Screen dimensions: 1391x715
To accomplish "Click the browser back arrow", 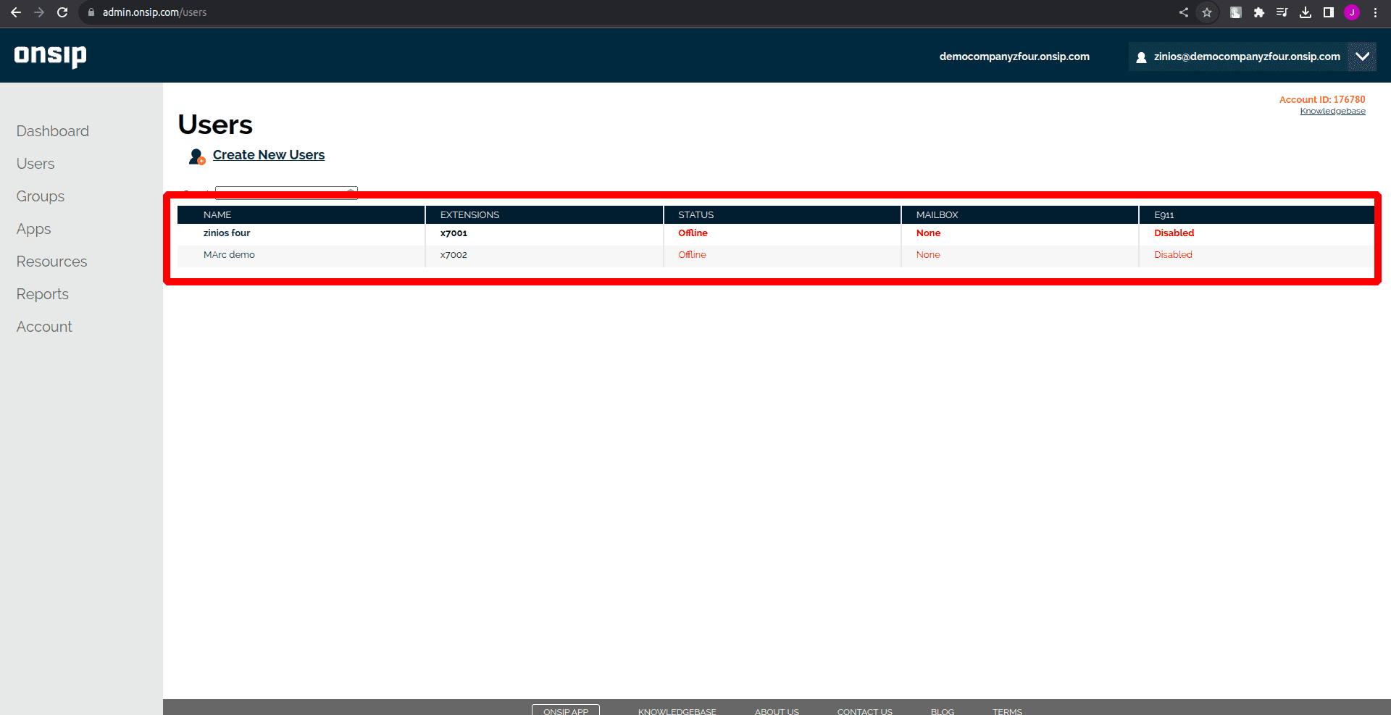I will tap(16, 12).
